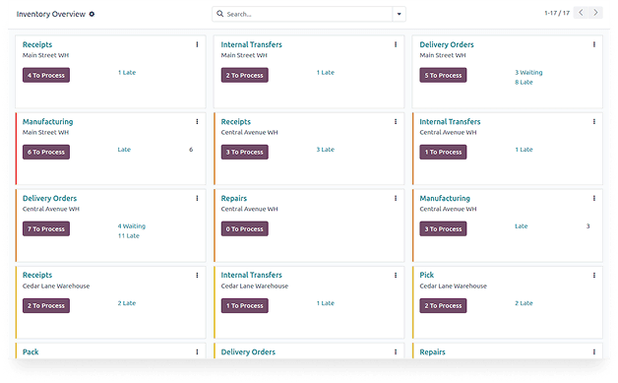Image resolution: width=618 pixels, height=383 pixels.
Task: Click 2 To Process on Main Street Internal Transfers
Action: (245, 76)
